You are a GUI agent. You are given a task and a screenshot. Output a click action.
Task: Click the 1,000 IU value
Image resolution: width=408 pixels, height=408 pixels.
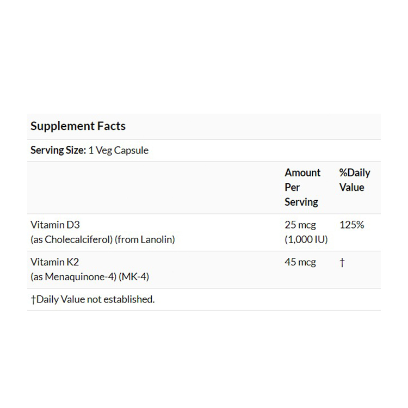[306, 239]
